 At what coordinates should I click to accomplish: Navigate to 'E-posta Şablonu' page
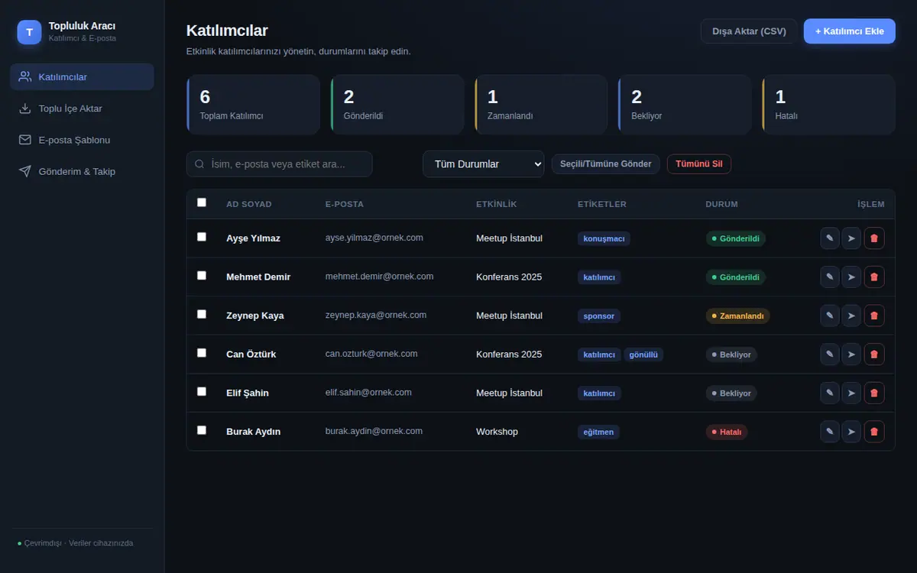pyautogui.click(x=82, y=140)
